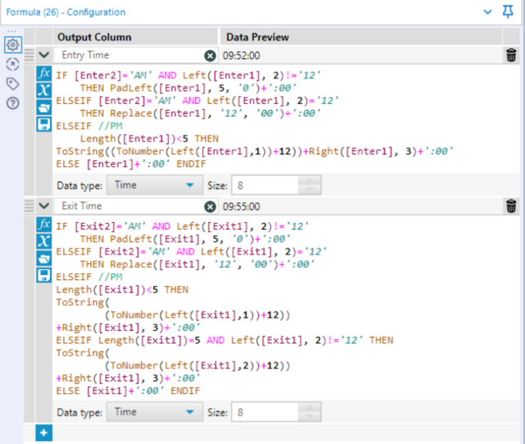Click Size field for Entry Time
Screen dimensions: 525x444
(x=265, y=185)
